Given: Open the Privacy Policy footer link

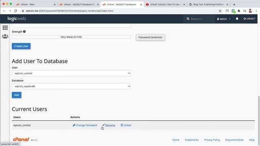Looking at the screenshot, I should point(212,140).
